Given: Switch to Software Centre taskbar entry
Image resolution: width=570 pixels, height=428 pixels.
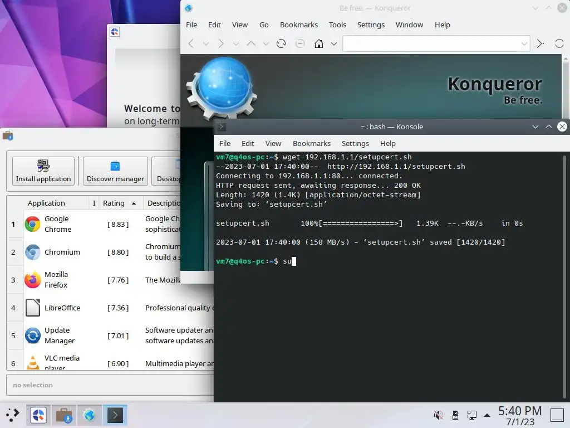Looking at the screenshot, I should point(64,415).
